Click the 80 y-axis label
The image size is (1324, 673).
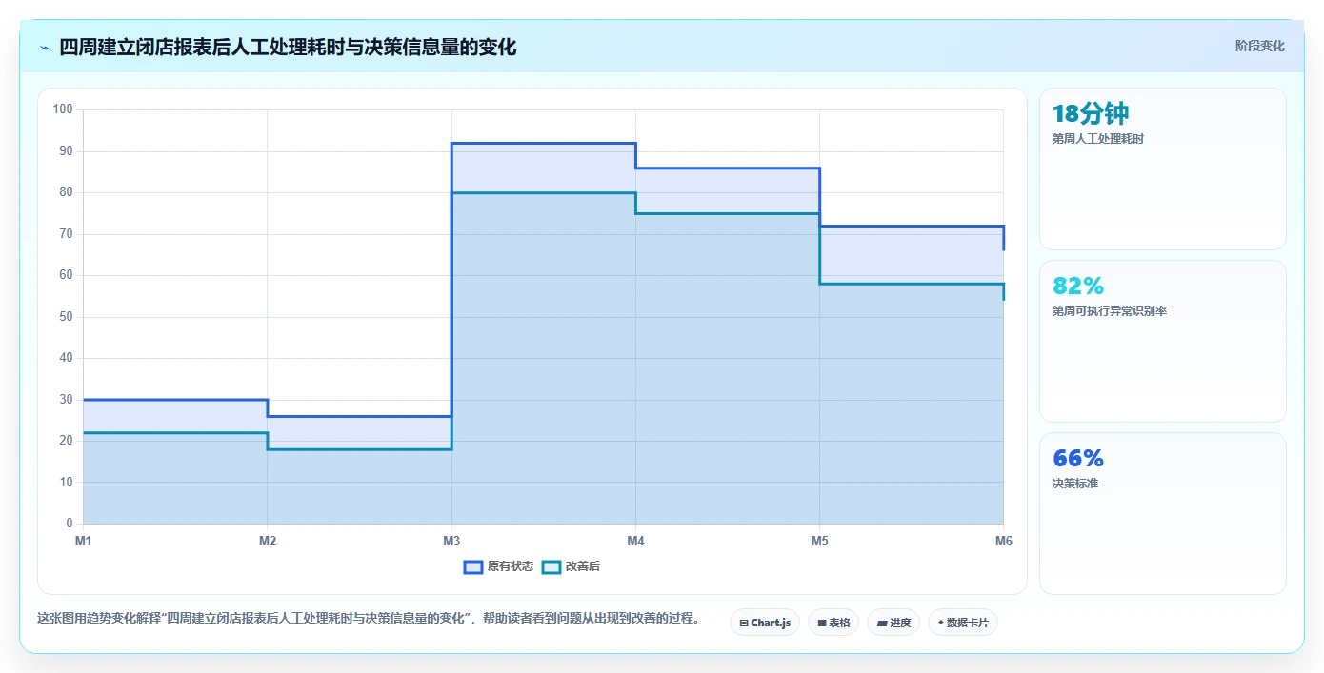[x=66, y=192]
